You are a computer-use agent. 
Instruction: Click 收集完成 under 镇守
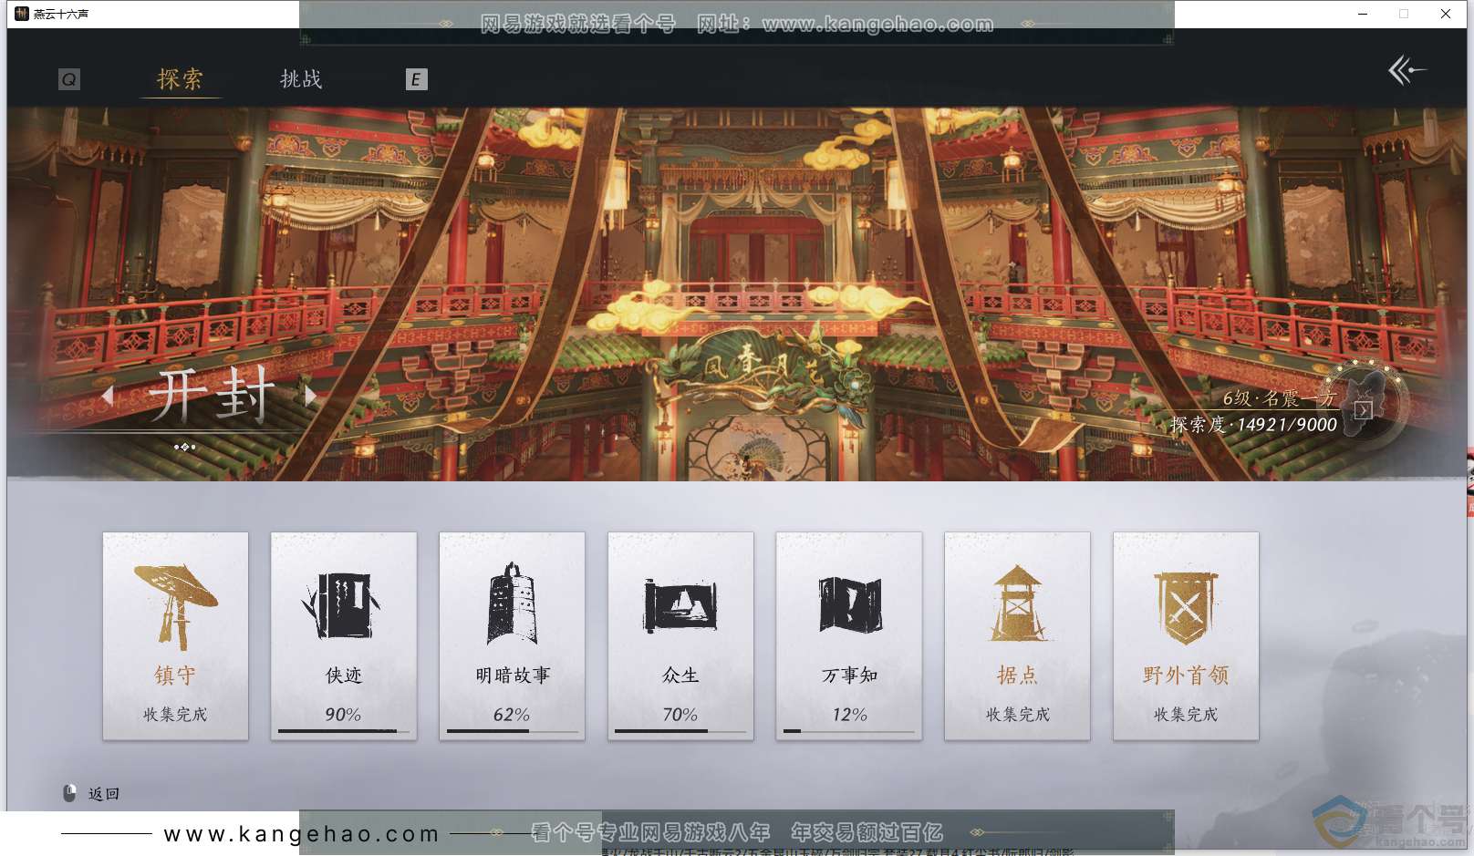point(175,715)
